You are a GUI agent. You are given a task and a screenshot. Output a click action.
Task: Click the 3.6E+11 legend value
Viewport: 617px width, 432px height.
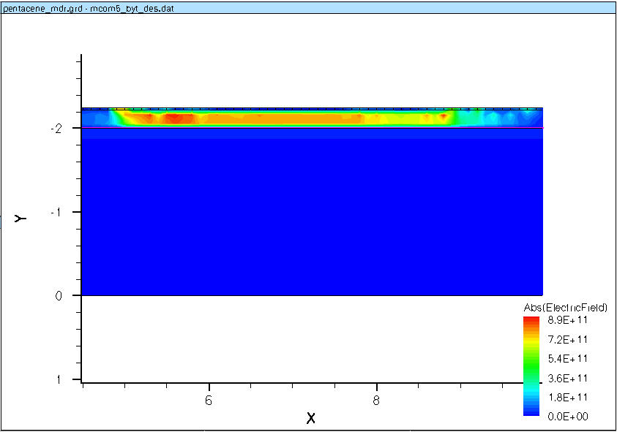(x=568, y=378)
